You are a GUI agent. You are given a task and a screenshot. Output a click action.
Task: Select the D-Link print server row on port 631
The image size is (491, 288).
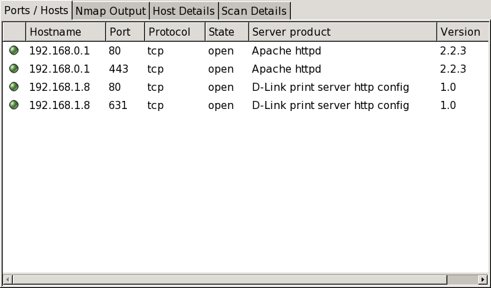(330, 105)
